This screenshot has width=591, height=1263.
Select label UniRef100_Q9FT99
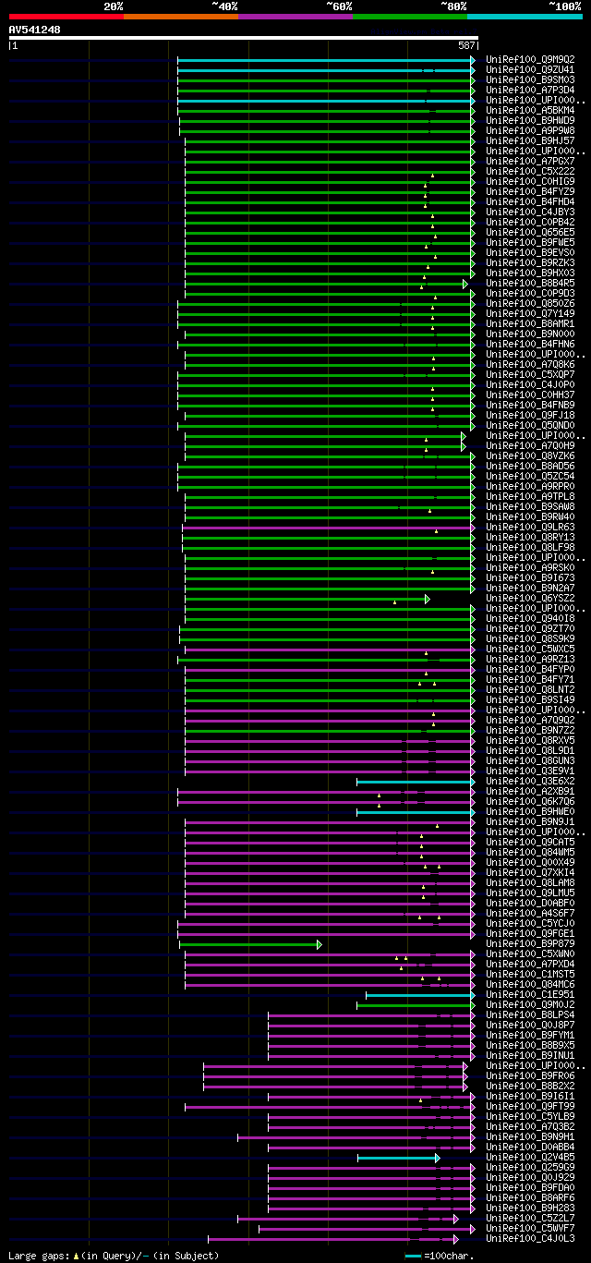point(530,1106)
